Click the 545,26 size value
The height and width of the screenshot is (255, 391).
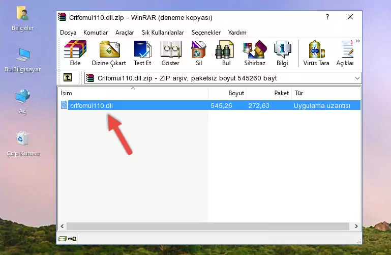click(x=221, y=105)
